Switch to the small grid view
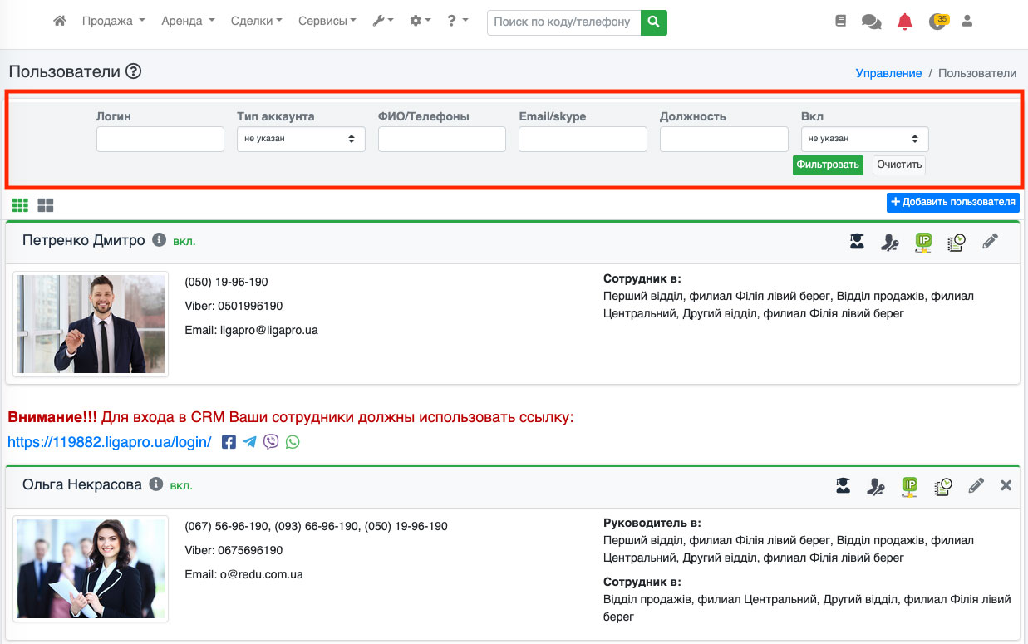Image resolution: width=1028 pixels, height=644 pixels. (21, 204)
